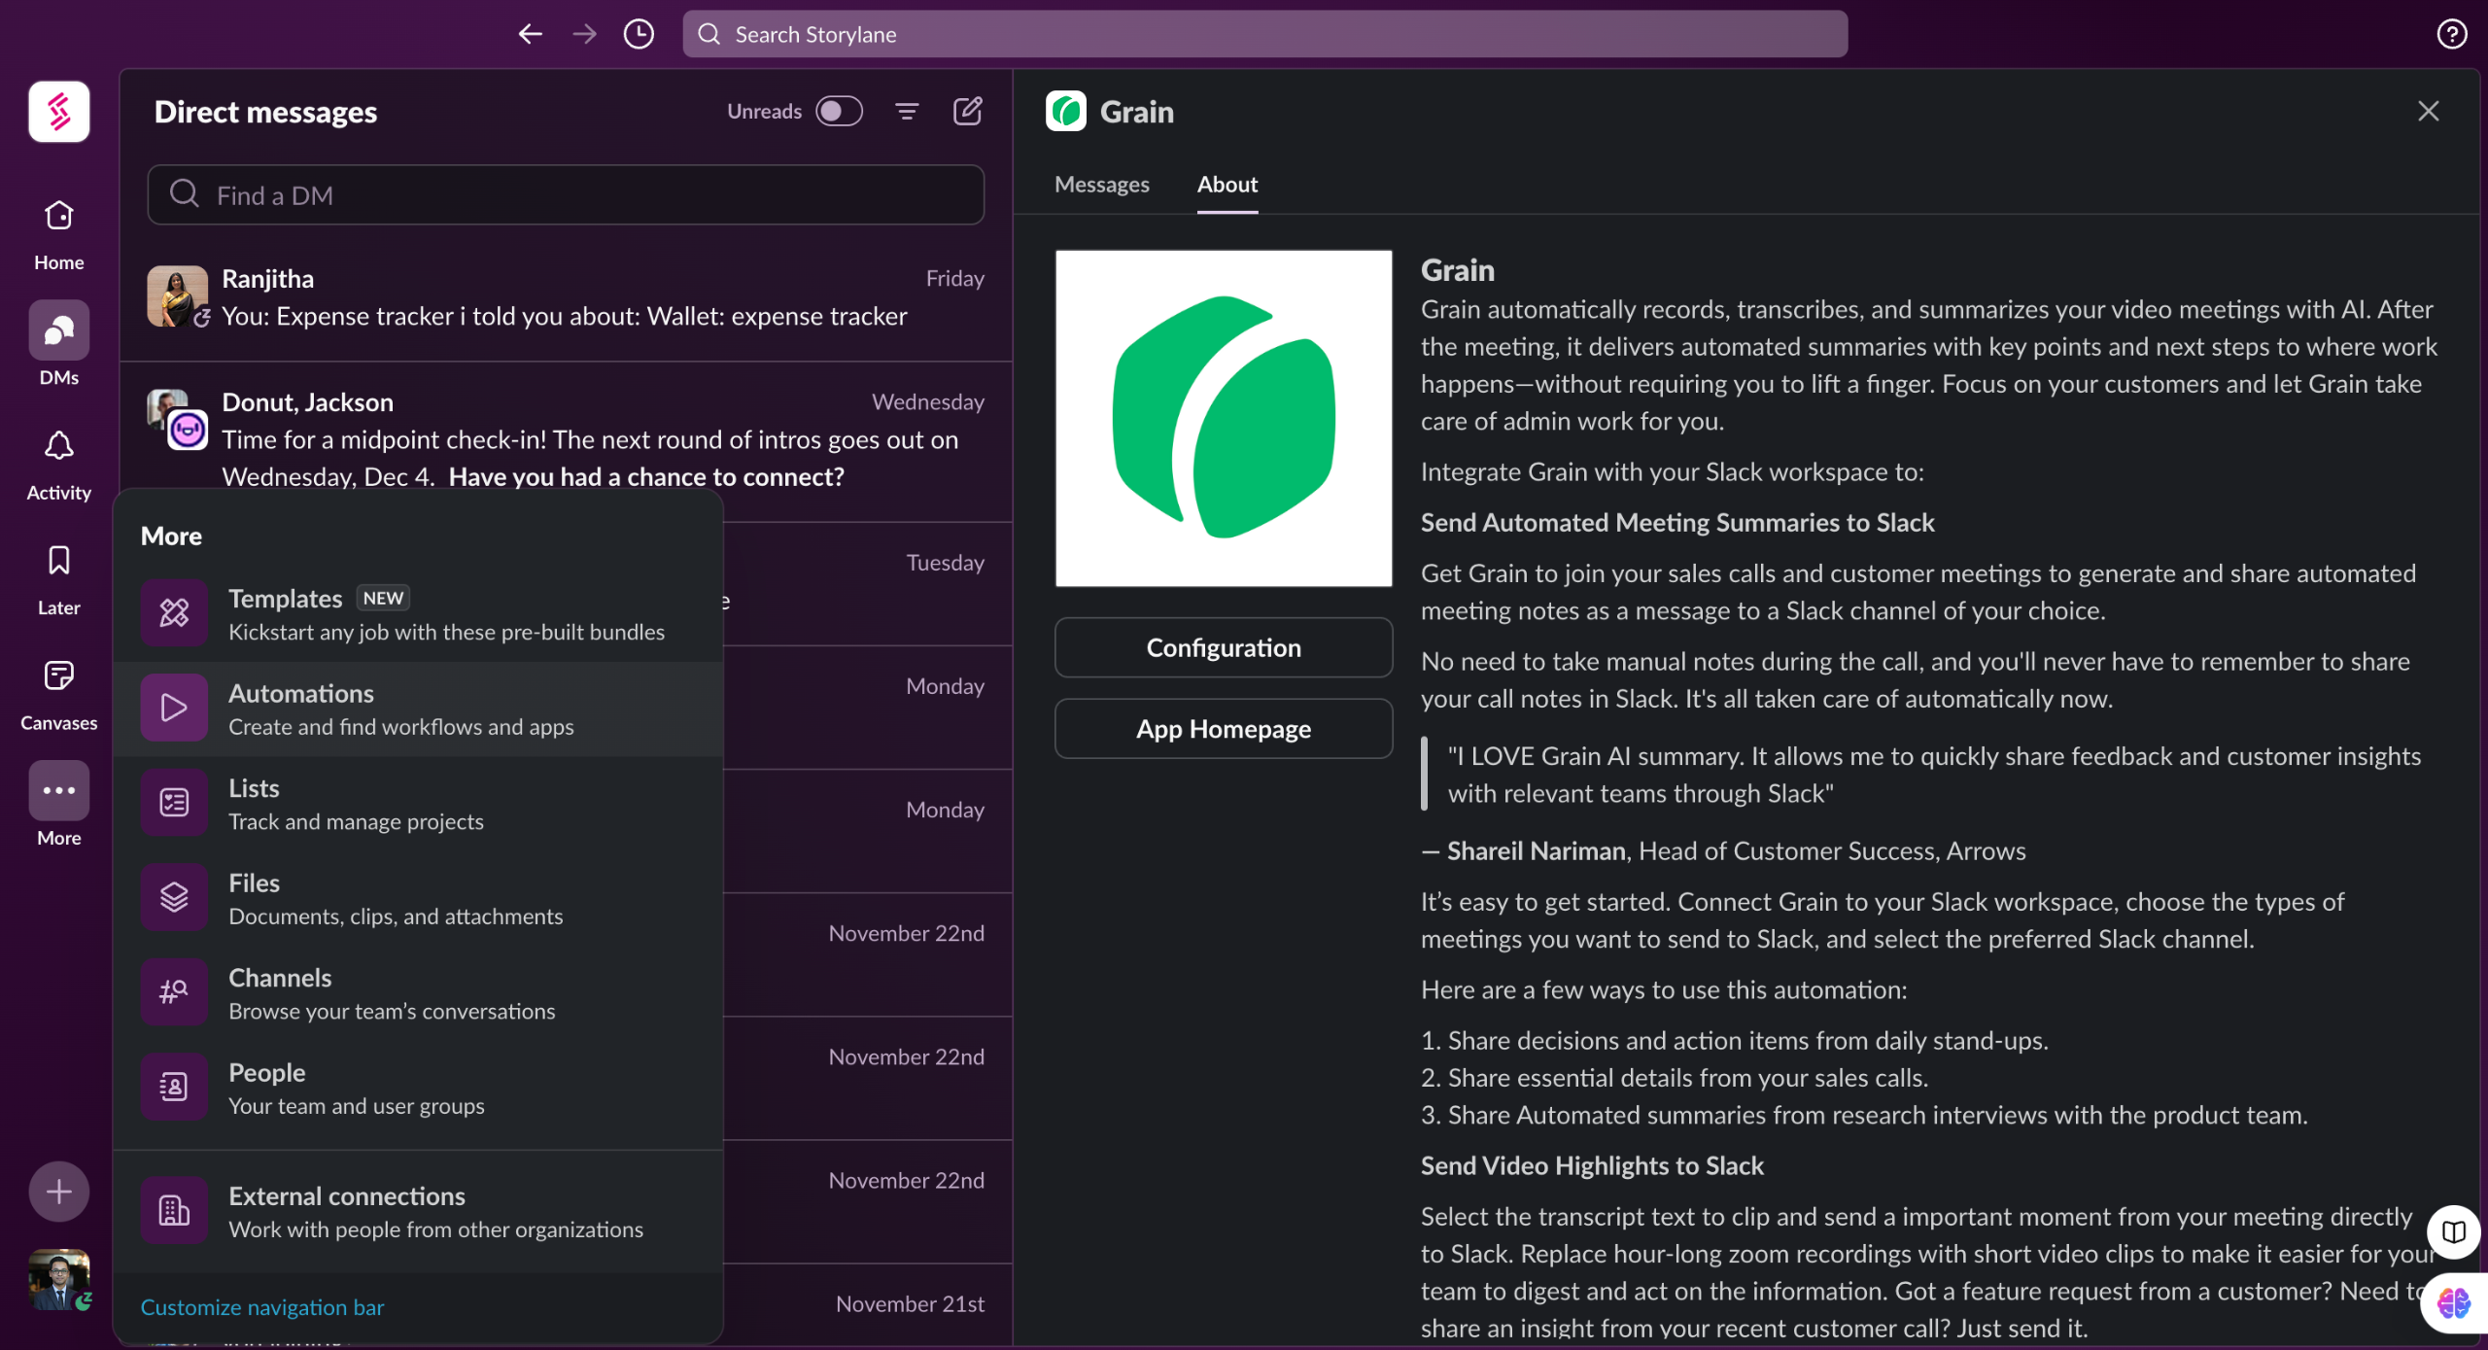Open the App Homepage button

1223,729
